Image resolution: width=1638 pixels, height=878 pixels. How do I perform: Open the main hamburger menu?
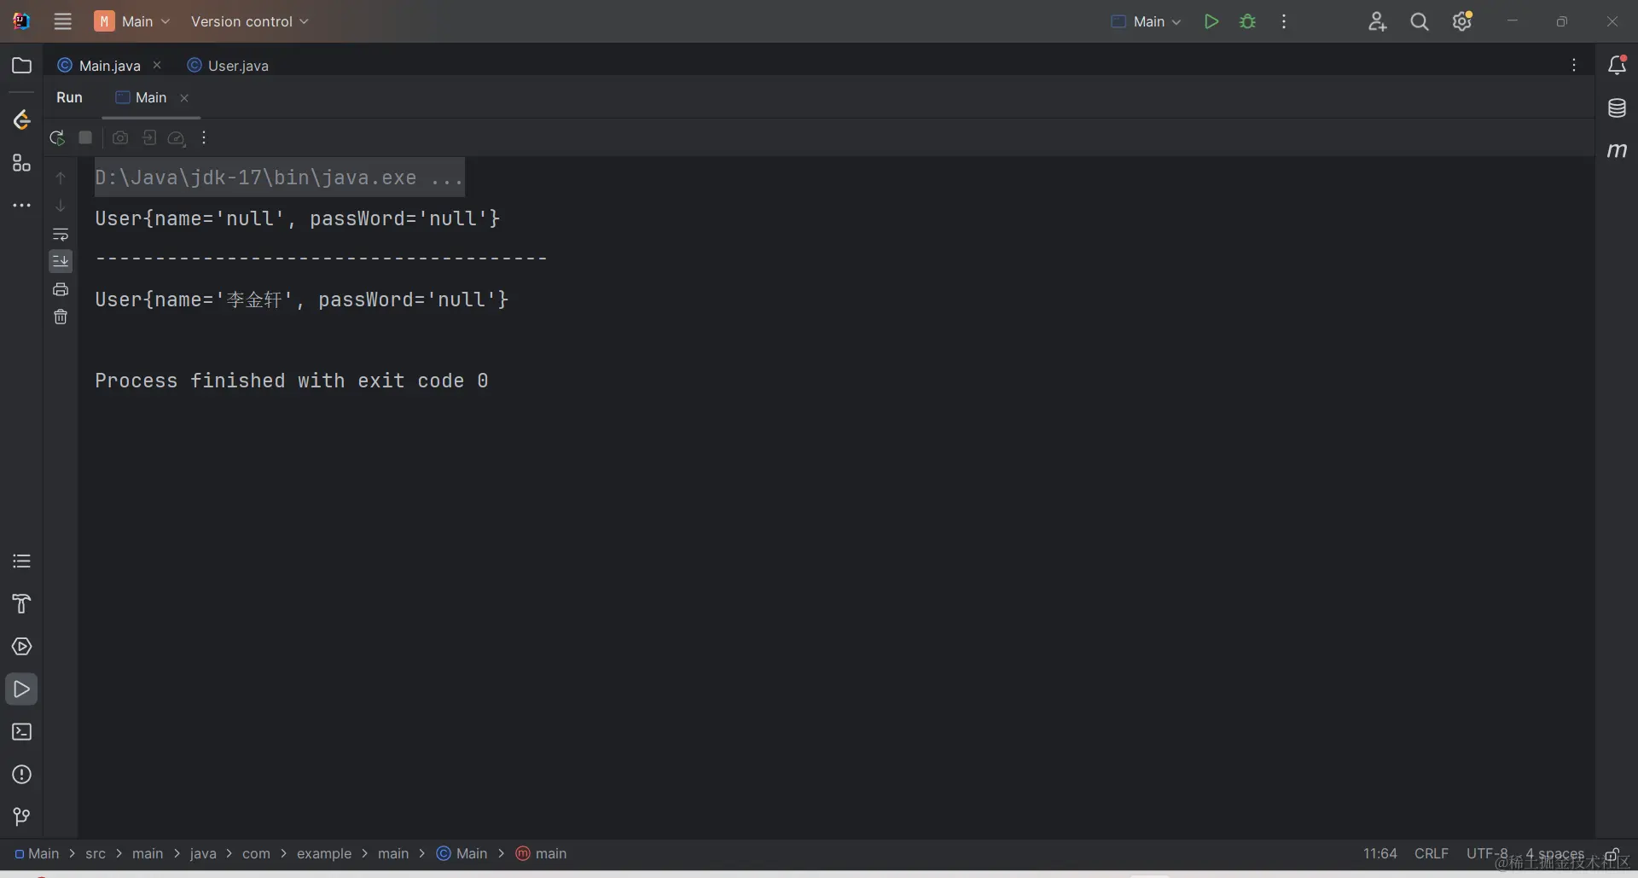point(63,21)
